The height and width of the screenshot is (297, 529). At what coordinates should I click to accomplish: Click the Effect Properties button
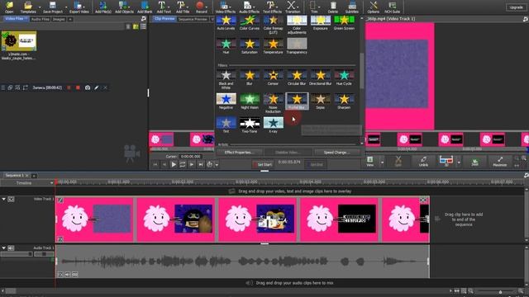(239, 153)
